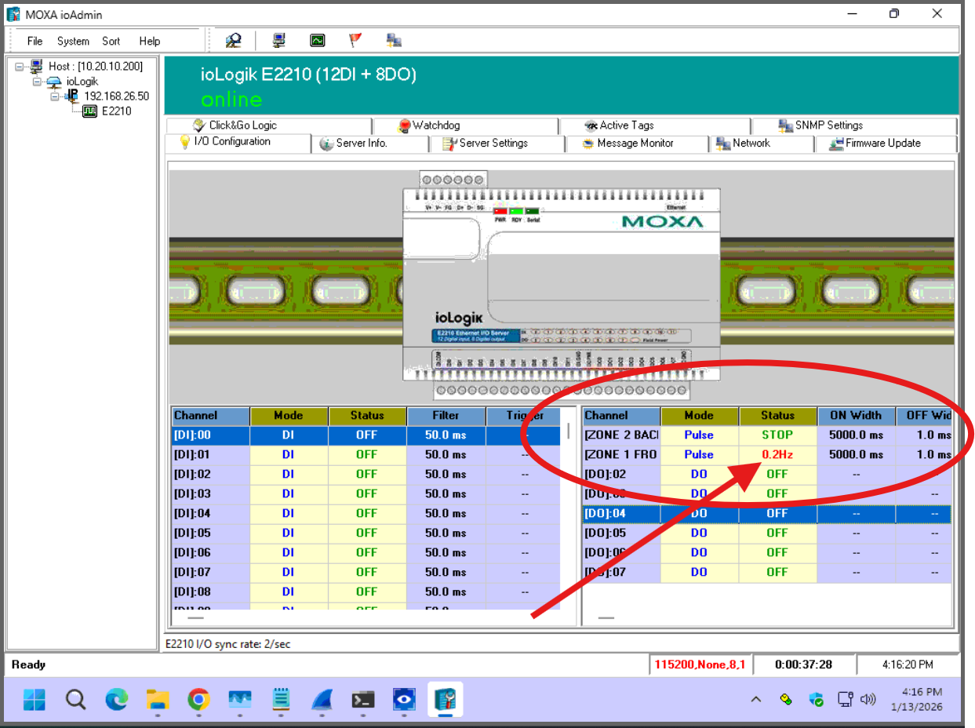Open the blue eye taskbar application
This screenshot has width=975, height=728.
click(x=404, y=699)
